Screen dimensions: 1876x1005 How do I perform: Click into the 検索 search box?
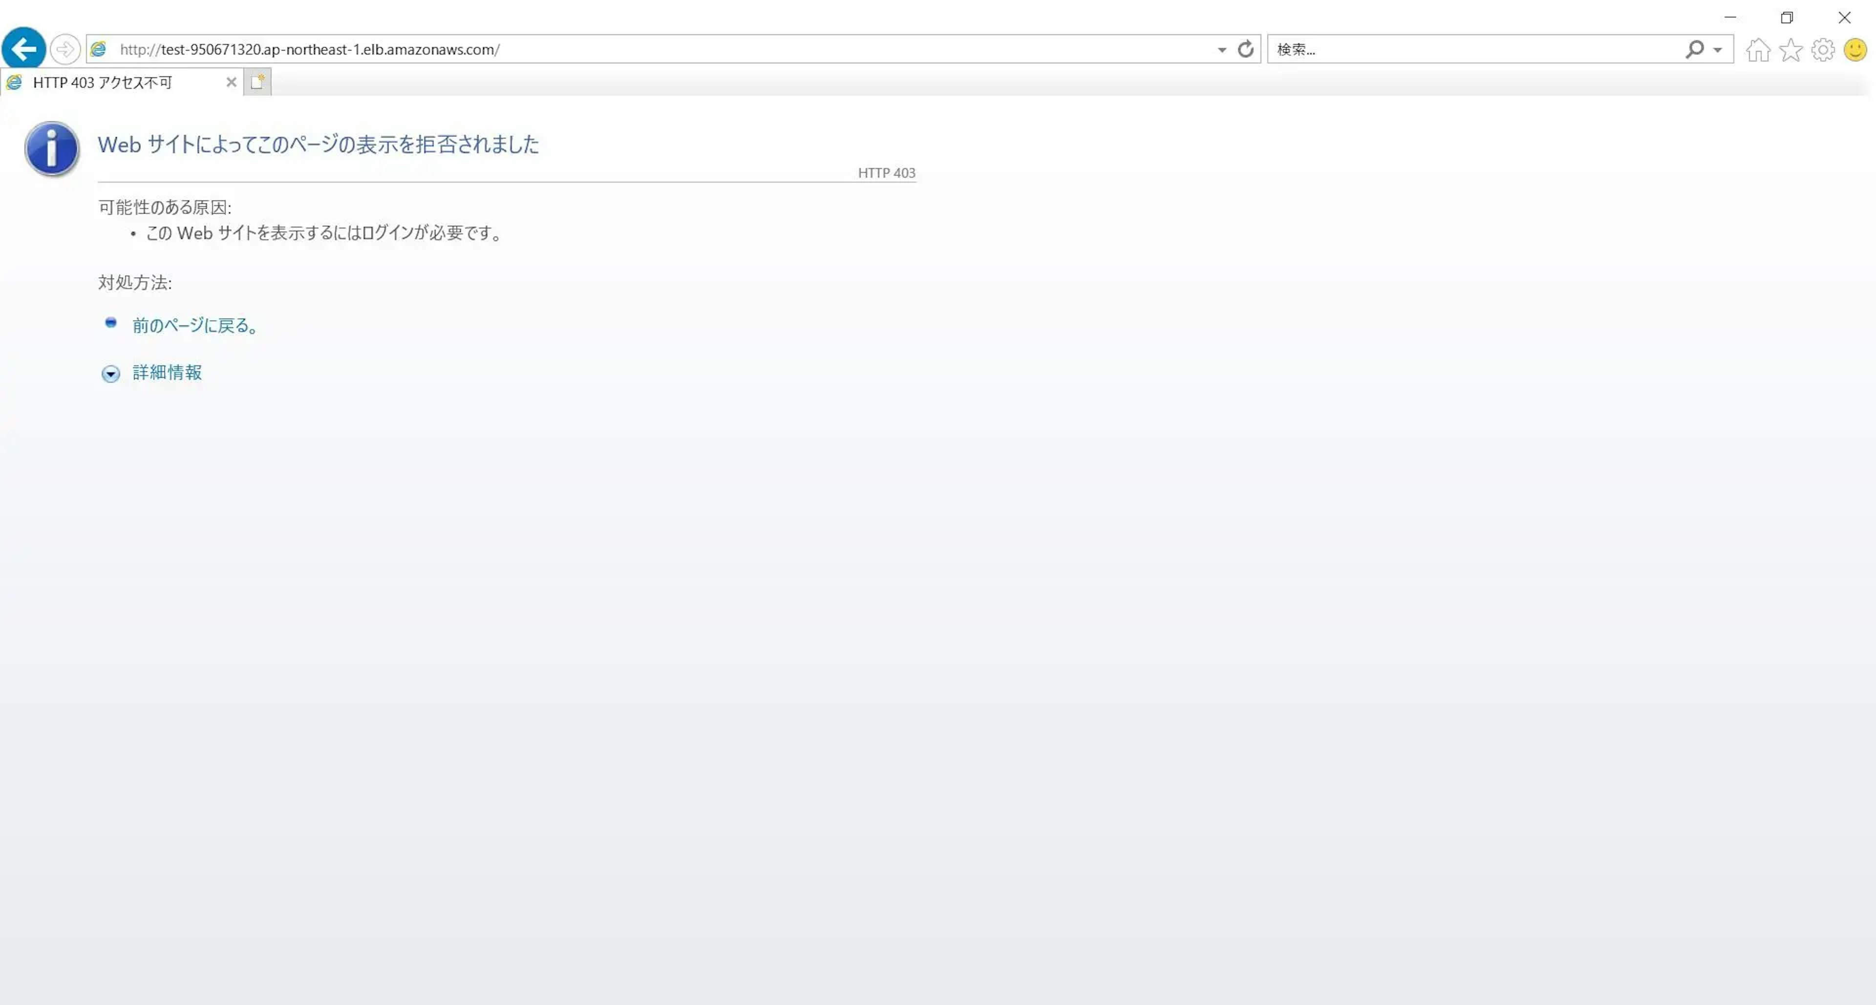click(1471, 49)
